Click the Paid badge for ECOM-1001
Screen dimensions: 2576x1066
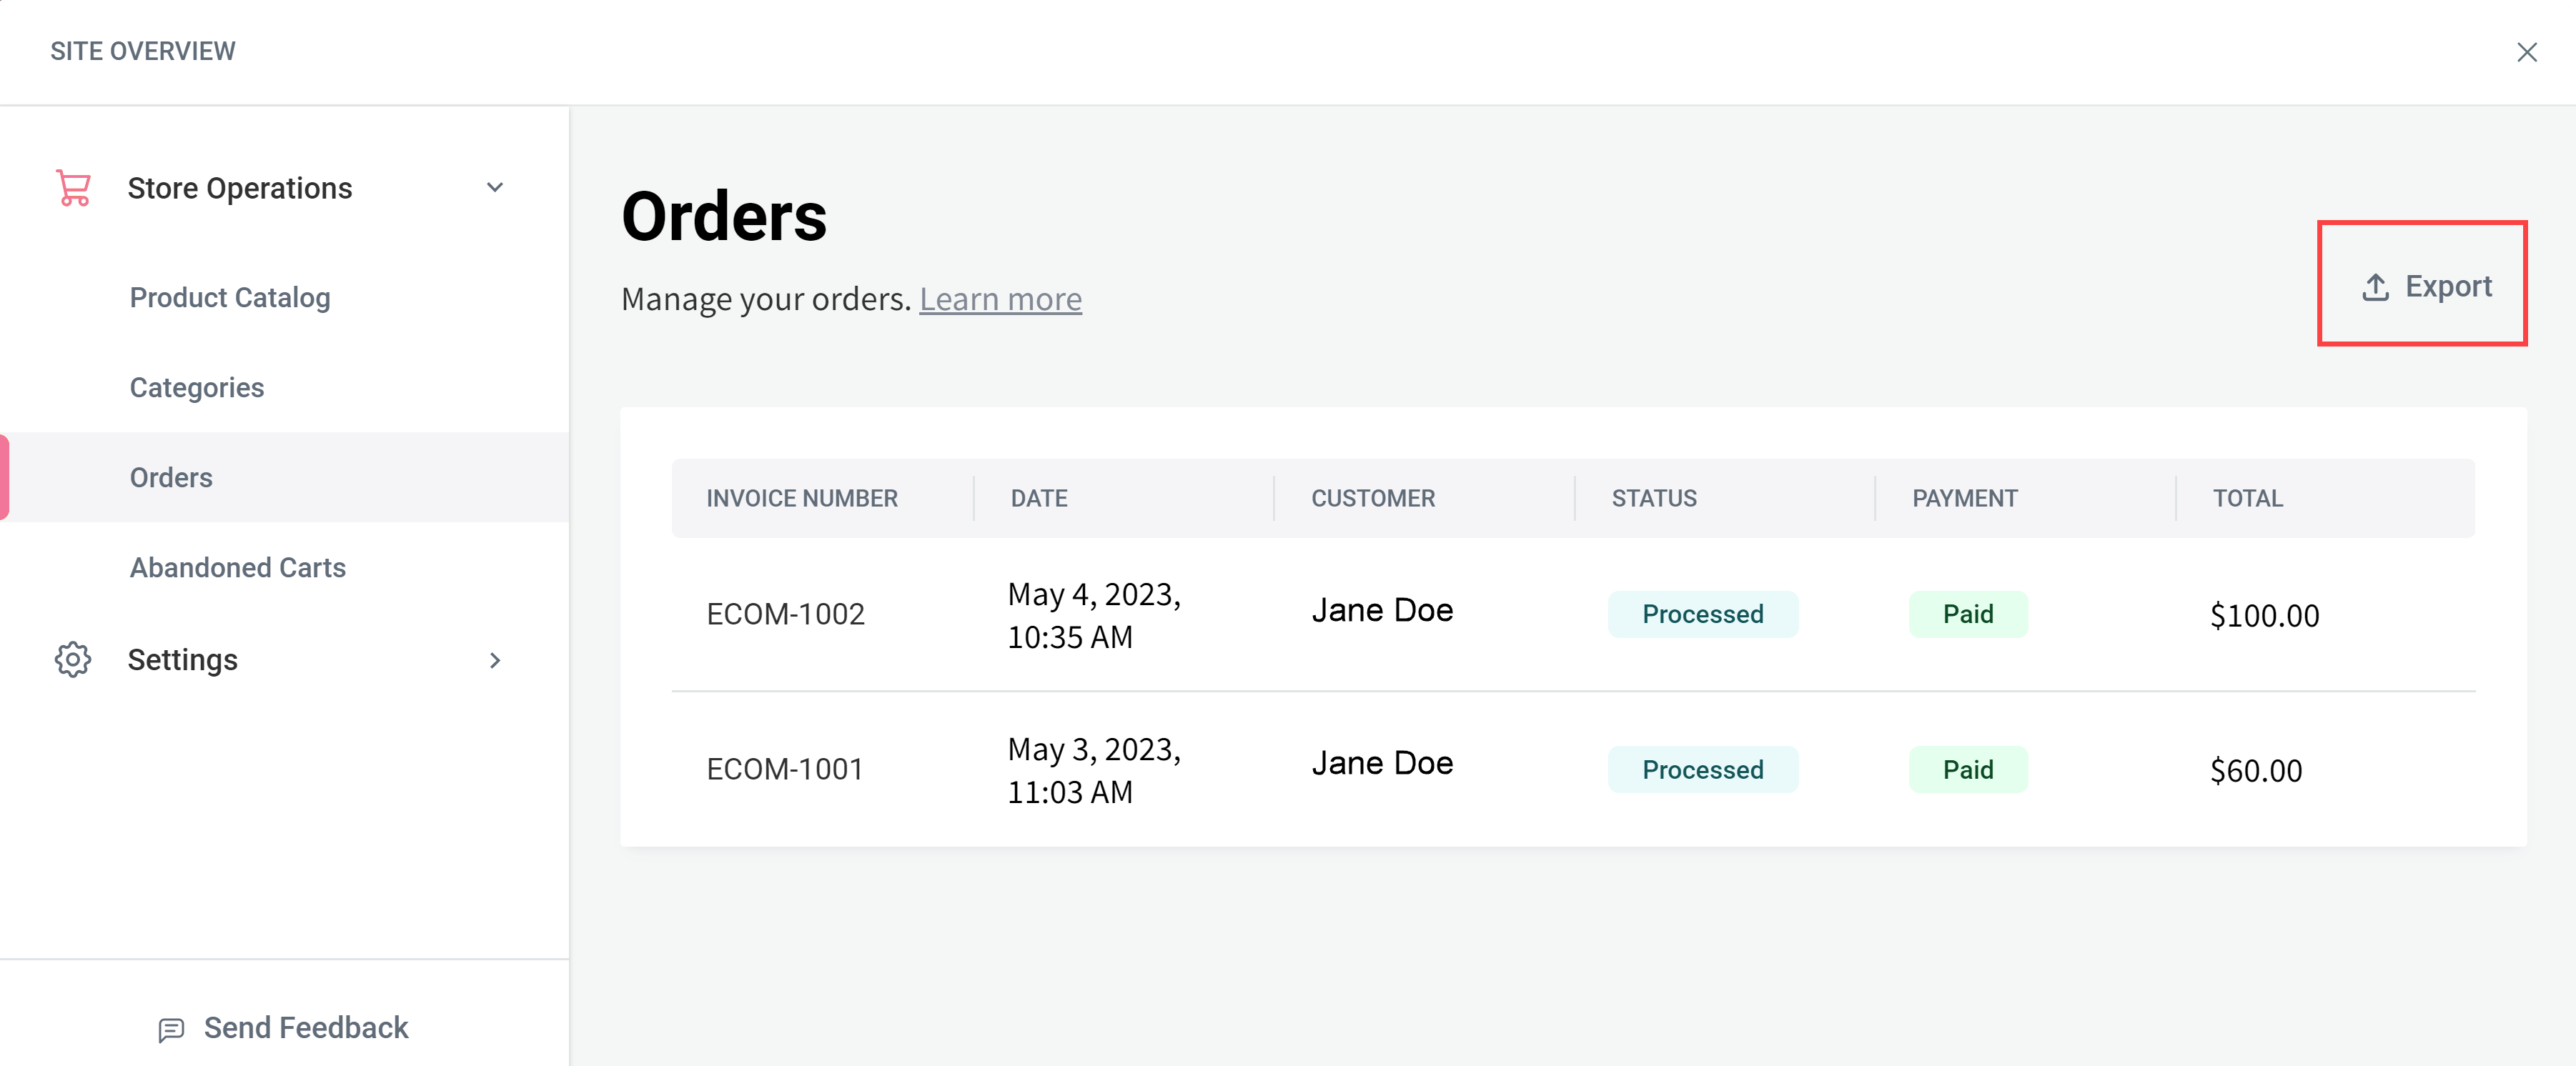1967,769
